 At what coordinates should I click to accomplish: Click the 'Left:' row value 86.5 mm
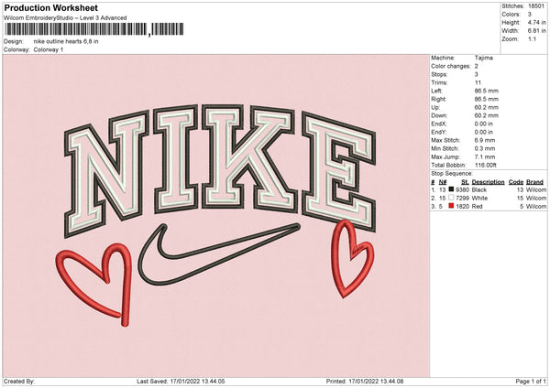click(487, 91)
